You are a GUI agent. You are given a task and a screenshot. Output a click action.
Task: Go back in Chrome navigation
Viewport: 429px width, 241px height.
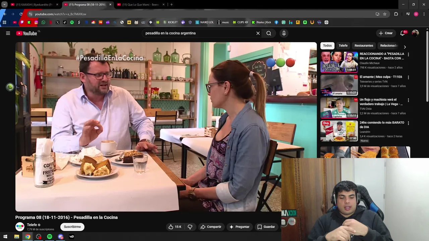[x=5, y=14]
